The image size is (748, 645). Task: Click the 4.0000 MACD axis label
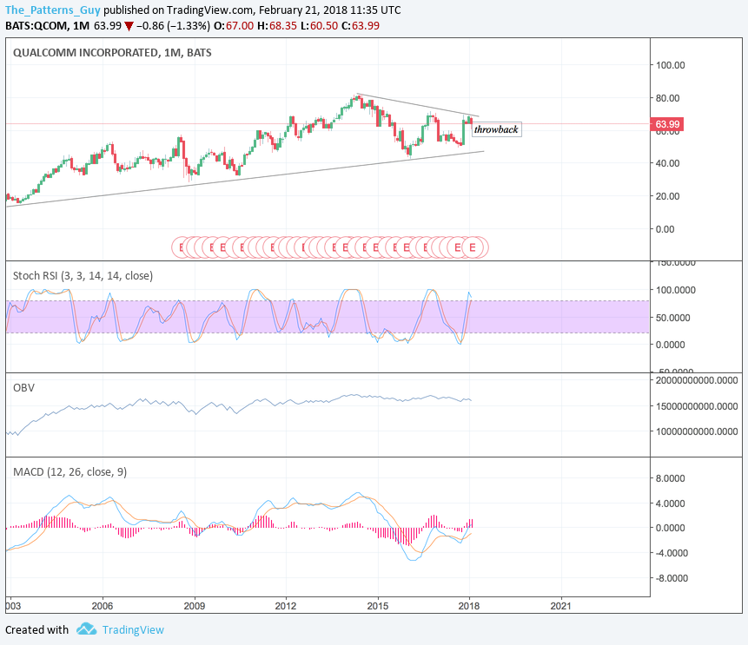click(x=670, y=503)
